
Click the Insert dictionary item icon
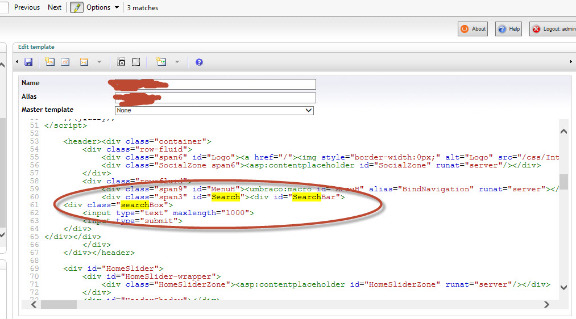pyautogui.click(x=65, y=62)
